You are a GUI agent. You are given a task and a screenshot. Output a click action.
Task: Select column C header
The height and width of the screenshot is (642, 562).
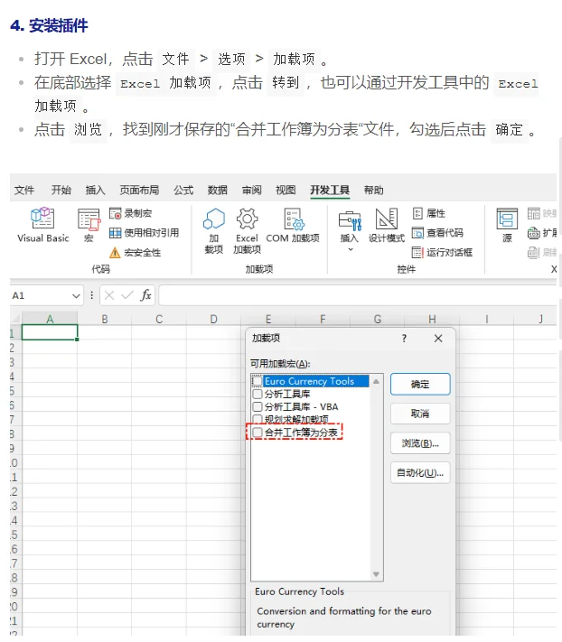[x=159, y=319]
